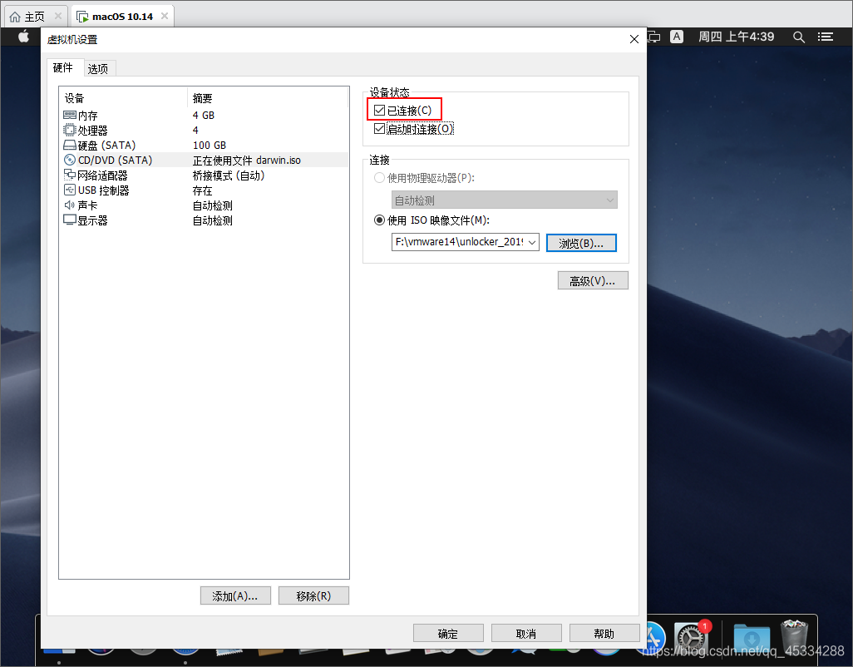Open Notification Center from the menu bar
The image size is (853, 667).
point(825,37)
